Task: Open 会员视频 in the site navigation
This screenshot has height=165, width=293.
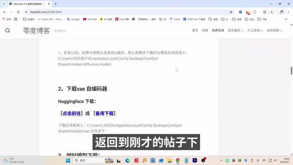Action: 275,30
